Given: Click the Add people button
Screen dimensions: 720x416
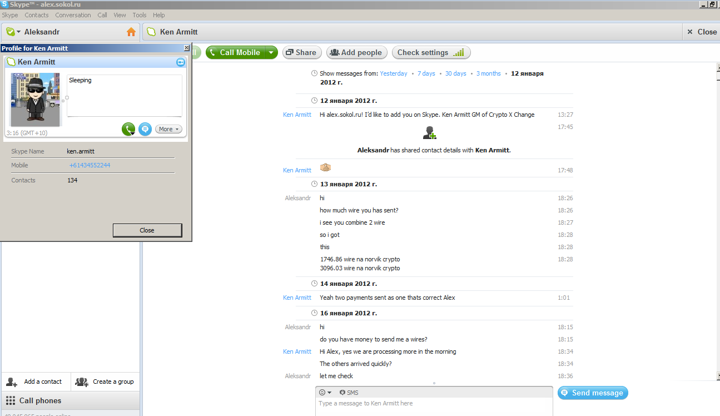Looking at the screenshot, I should click(356, 52).
